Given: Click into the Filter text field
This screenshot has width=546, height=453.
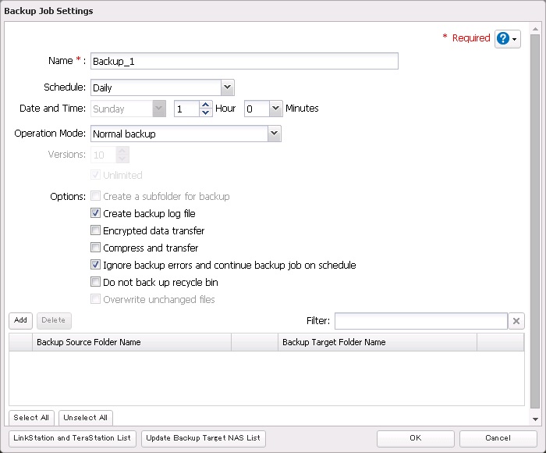Looking at the screenshot, I should (x=421, y=321).
